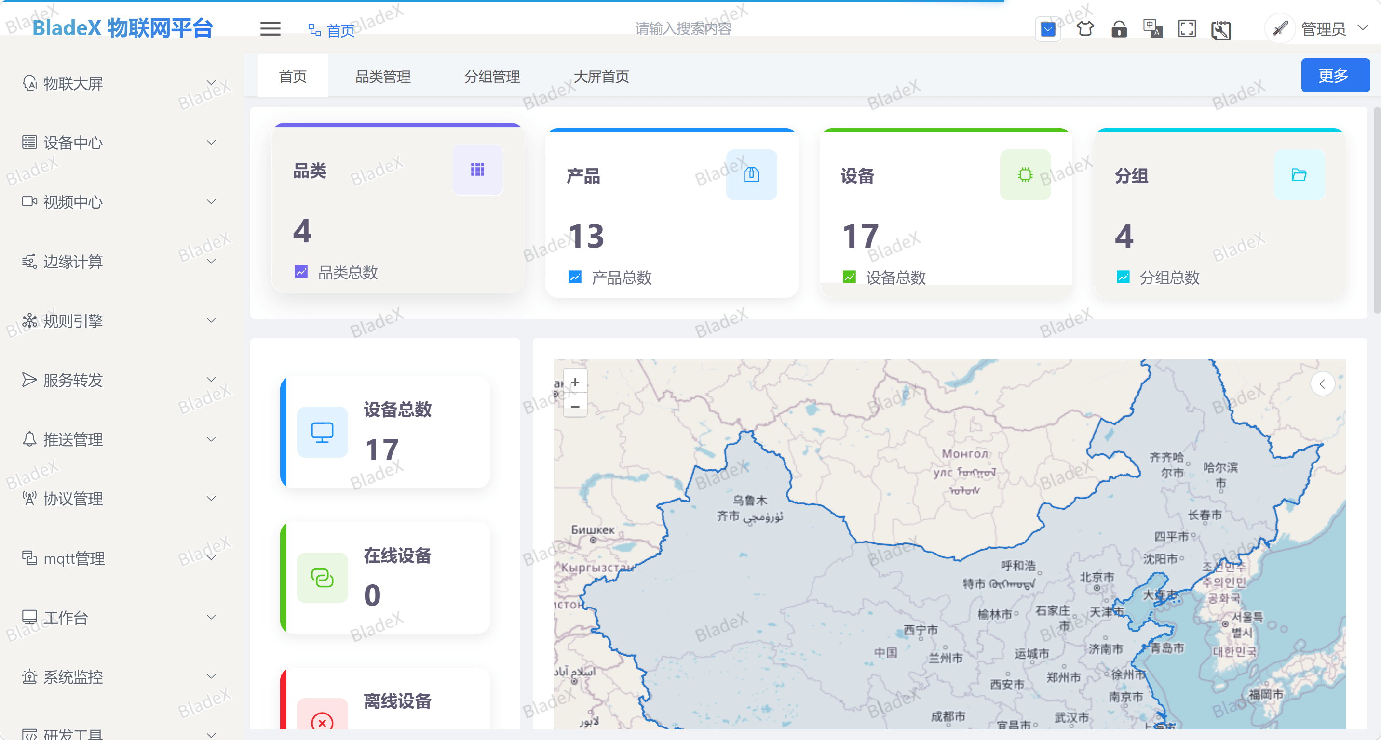Toggle the hamburger menu collapse icon
1381x740 pixels.
tap(270, 29)
